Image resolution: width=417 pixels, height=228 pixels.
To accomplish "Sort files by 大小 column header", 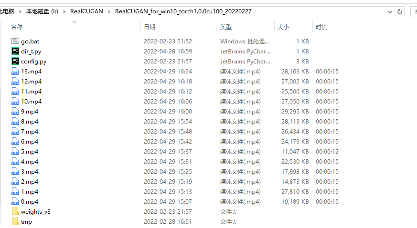I will (x=283, y=27).
